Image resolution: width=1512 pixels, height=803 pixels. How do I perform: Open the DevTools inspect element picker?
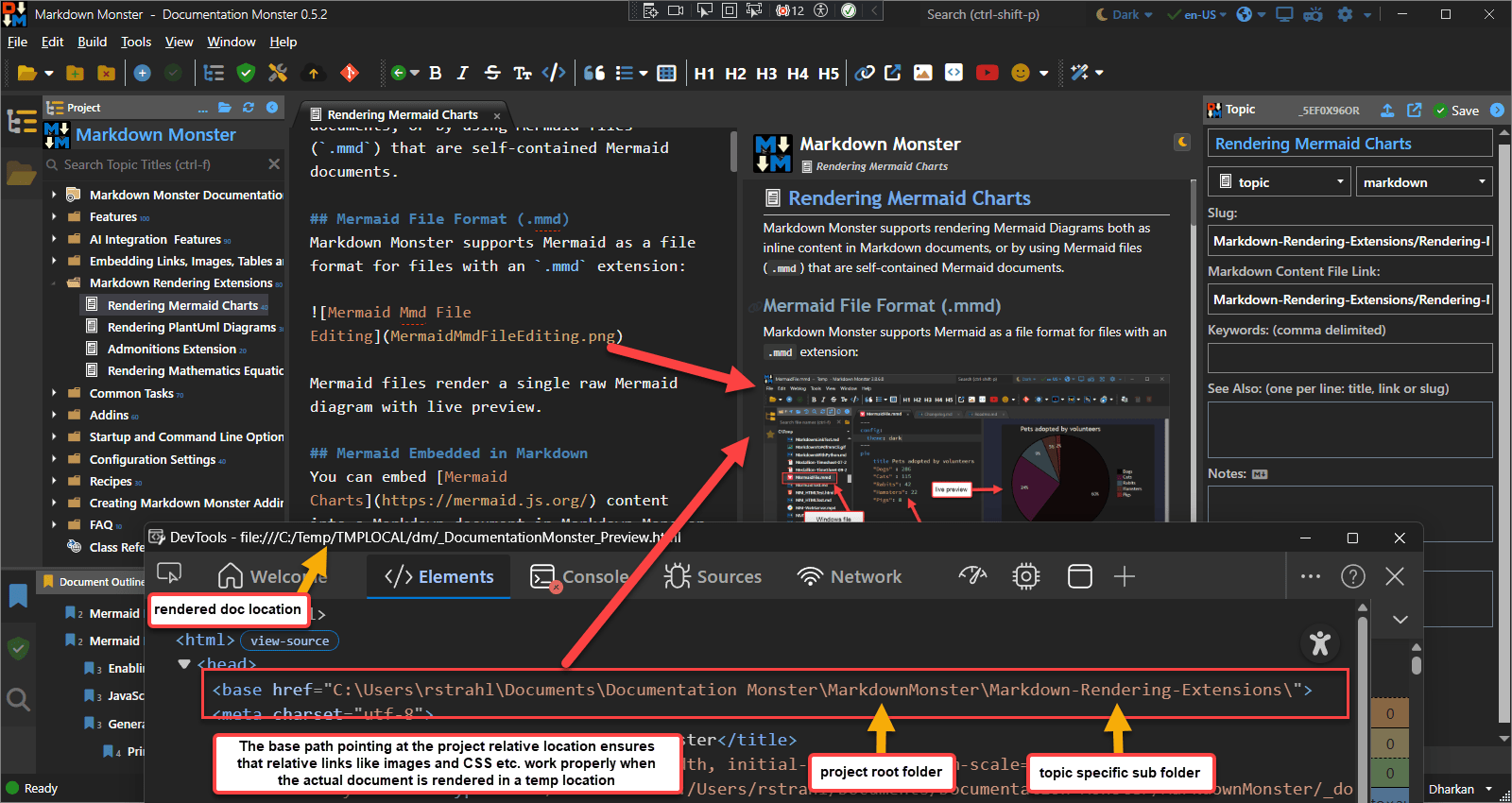click(169, 574)
